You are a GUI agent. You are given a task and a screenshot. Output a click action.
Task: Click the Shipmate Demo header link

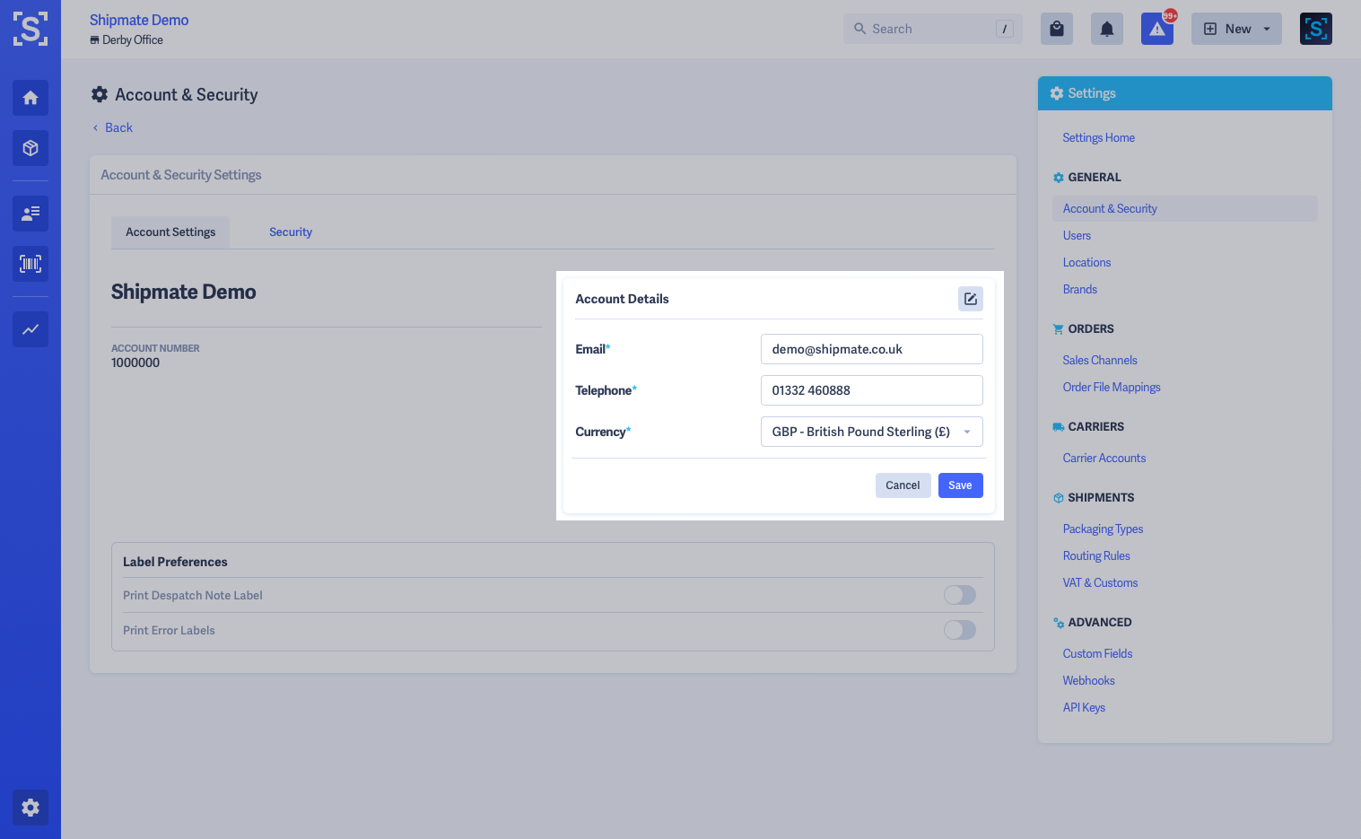(139, 20)
